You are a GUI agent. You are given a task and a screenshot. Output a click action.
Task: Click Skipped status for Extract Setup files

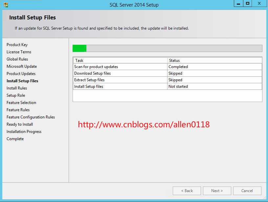pyautogui.click(x=215, y=80)
